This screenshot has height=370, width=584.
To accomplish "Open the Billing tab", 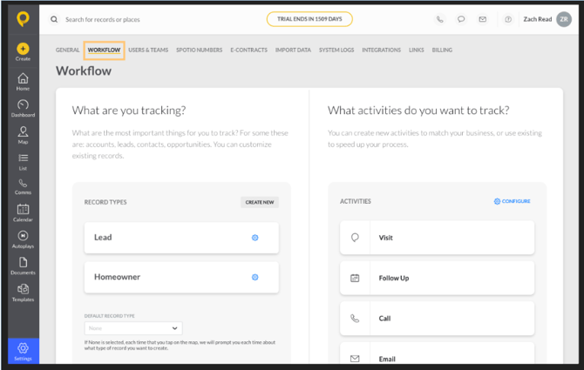I will (442, 50).
